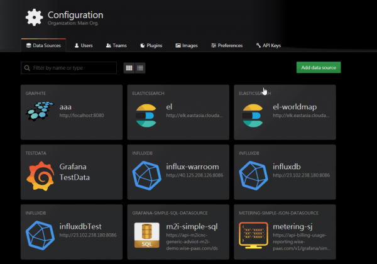Open the Teams tab
The width and height of the screenshot is (377, 264).
(x=117, y=46)
